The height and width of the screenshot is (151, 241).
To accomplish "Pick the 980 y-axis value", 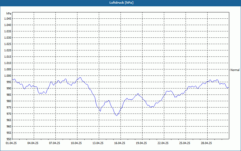I will click(9, 101).
